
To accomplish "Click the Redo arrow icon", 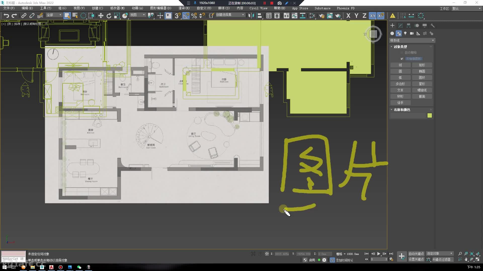I will coord(14,16).
